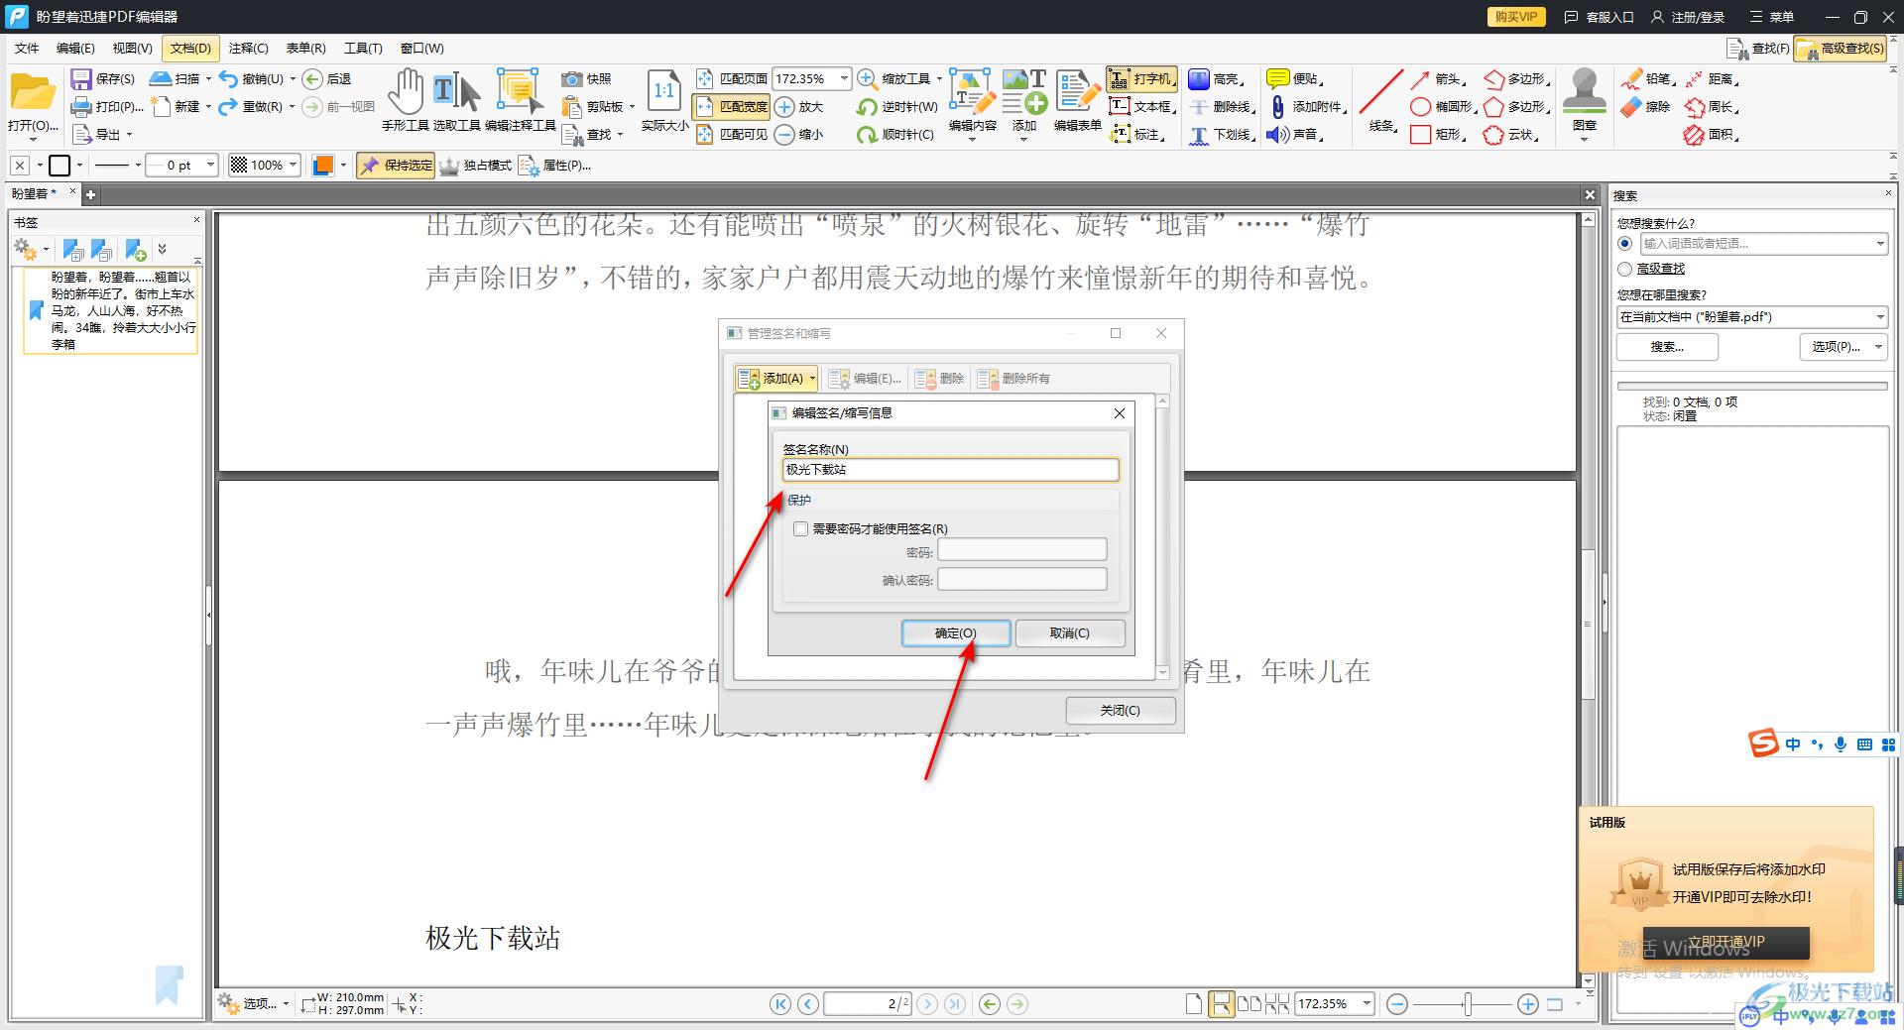Viewport: 1904px width, 1030px height.
Task: Go to the first page
Action: [x=780, y=1004]
